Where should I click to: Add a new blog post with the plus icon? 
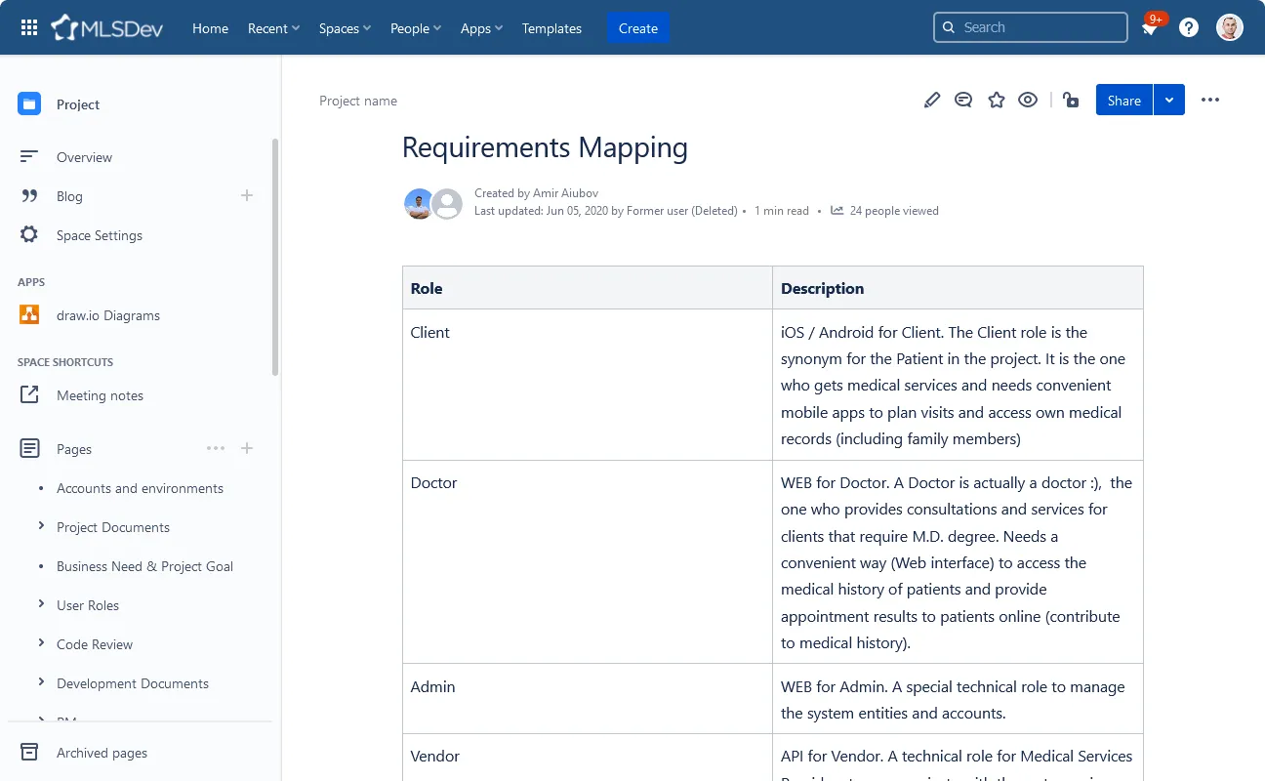tap(246, 195)
